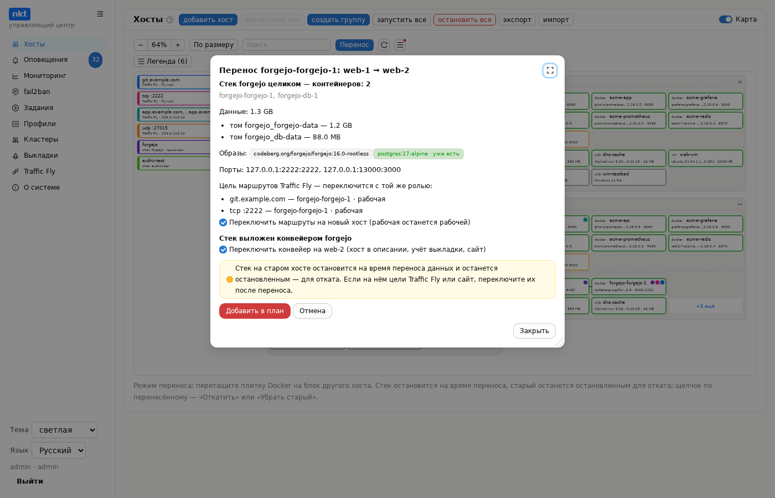Select Хосты in the sidebar
This screenshot has width=775, height=498.
tap(56, 44)
